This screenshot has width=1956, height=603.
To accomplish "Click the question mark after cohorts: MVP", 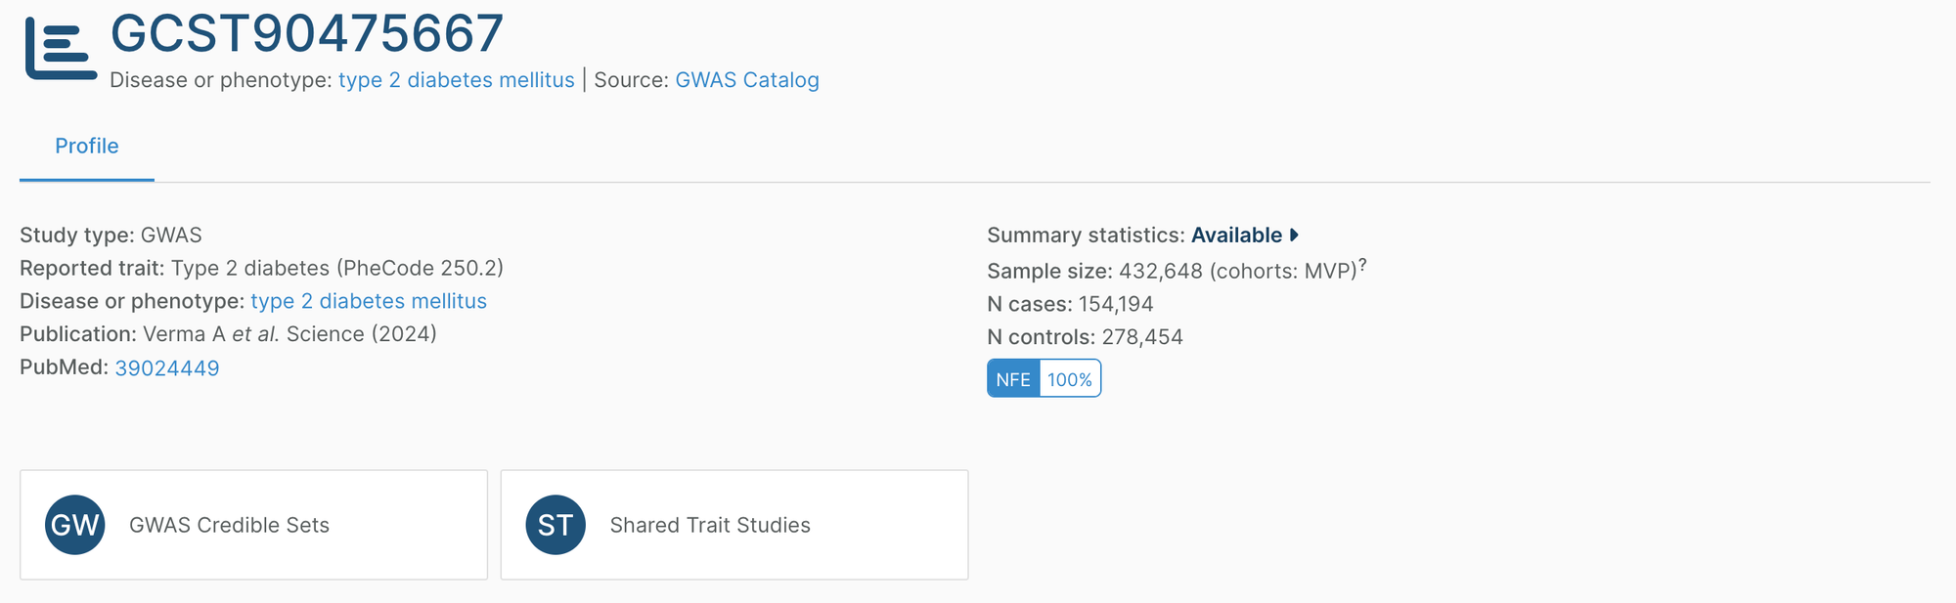I will (x=1362, y=265).
